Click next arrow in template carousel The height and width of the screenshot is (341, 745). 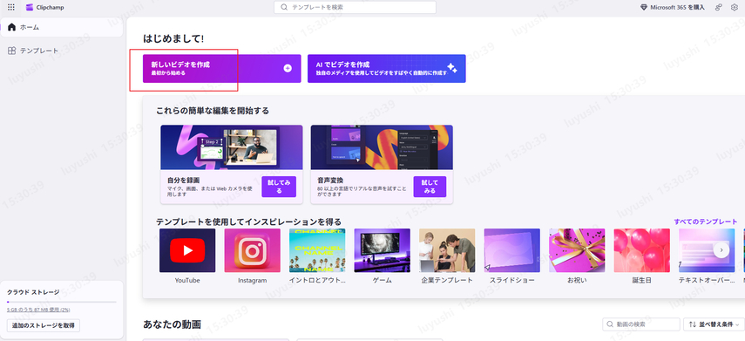coord(721,249)
